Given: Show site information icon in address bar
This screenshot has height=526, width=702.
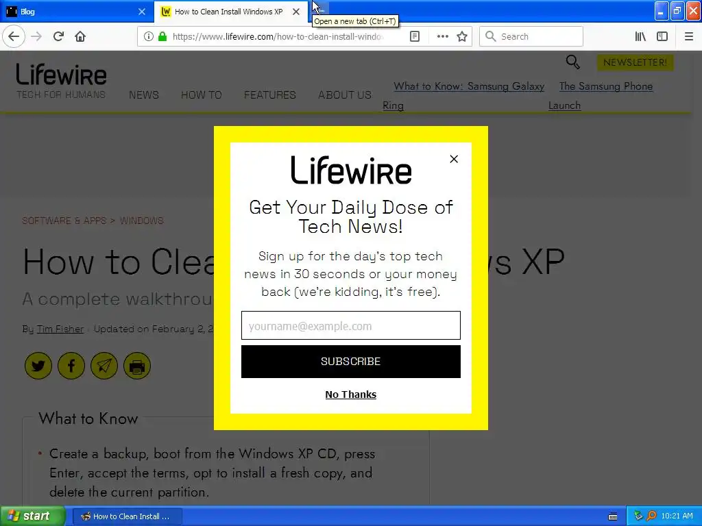Looking at the screenshot, I should [x=148, y=37].
